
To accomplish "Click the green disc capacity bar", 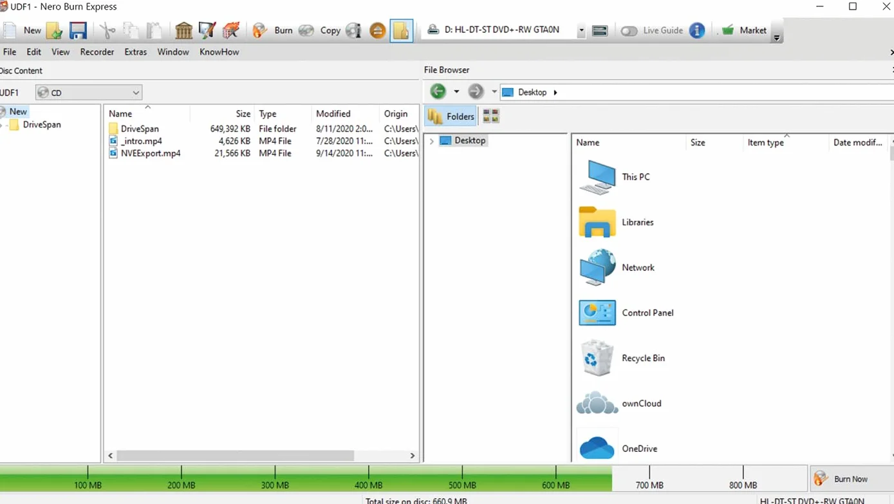I will pyautogui.click(x=306, y=478).
